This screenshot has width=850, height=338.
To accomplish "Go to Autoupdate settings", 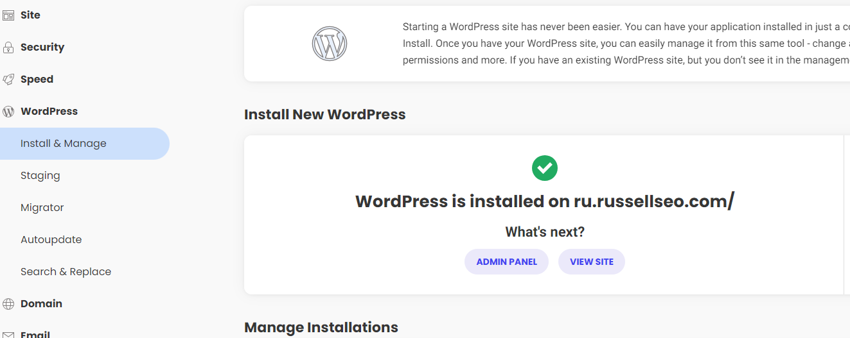I will tap(51, 240).
